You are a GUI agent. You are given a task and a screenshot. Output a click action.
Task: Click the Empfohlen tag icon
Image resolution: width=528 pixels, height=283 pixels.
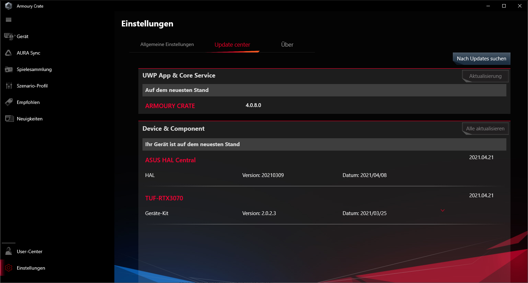(9, 102)
